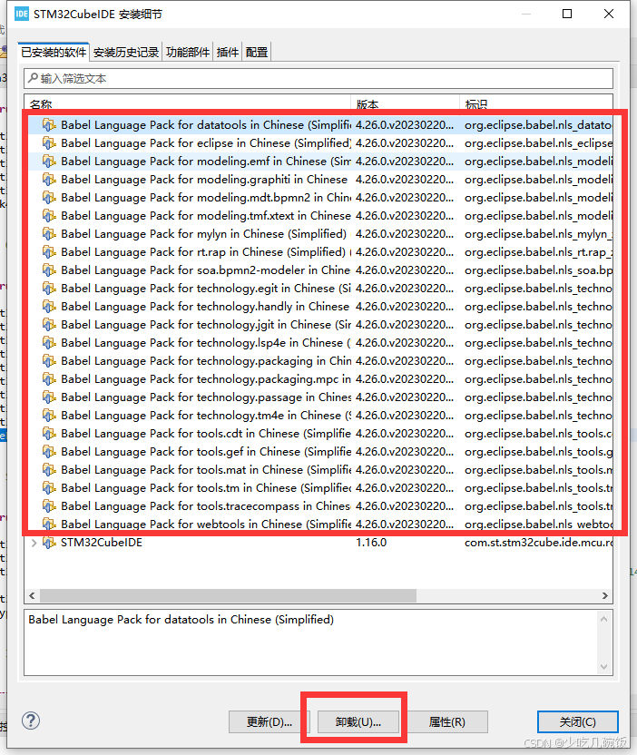Click icon of modeling.emf language pack row
The image size is (637, 755).
49,162
